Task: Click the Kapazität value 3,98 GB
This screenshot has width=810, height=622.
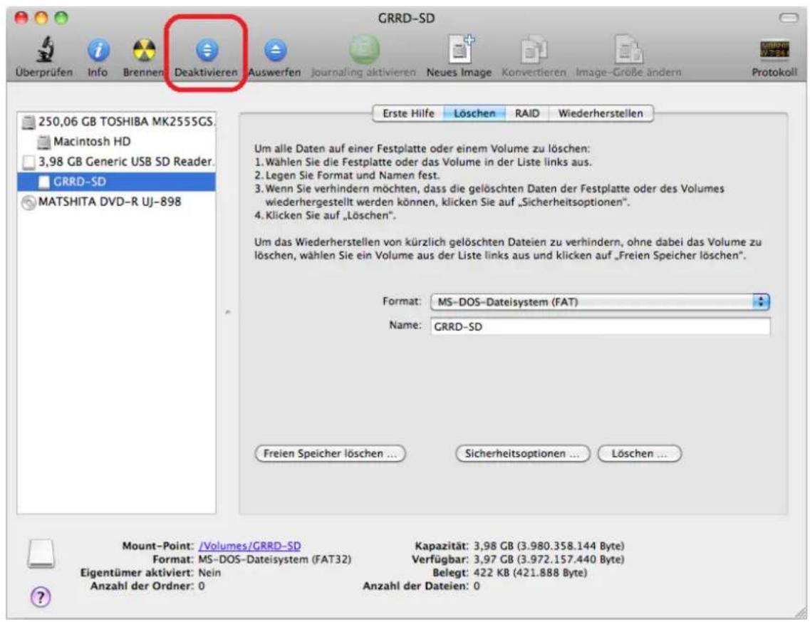Action: tap(549, 546)
